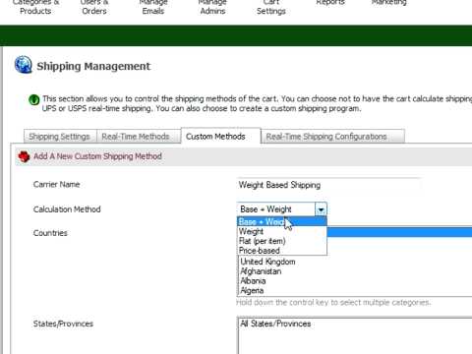
Task: Collapse the Calculation Method dropdown arrow
Action: tap(321, 209)
